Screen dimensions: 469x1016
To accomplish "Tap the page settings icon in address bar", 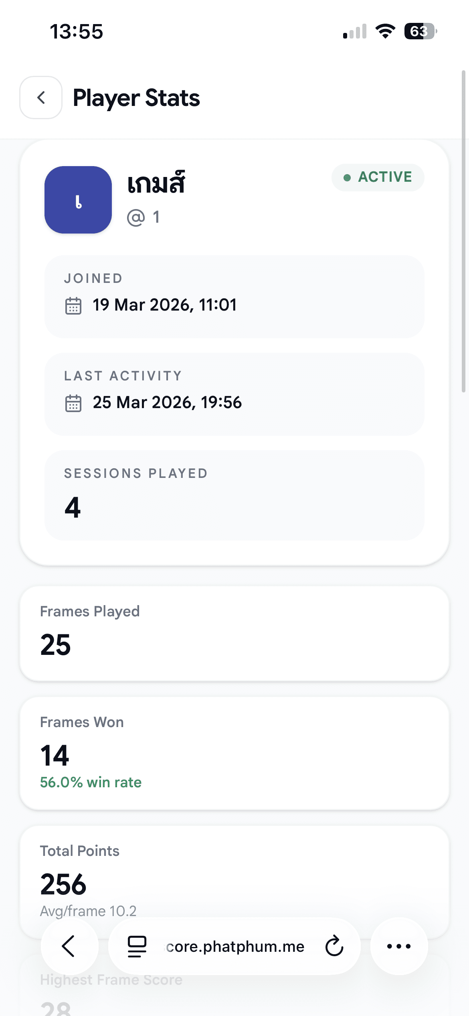I will coord(137,946).
